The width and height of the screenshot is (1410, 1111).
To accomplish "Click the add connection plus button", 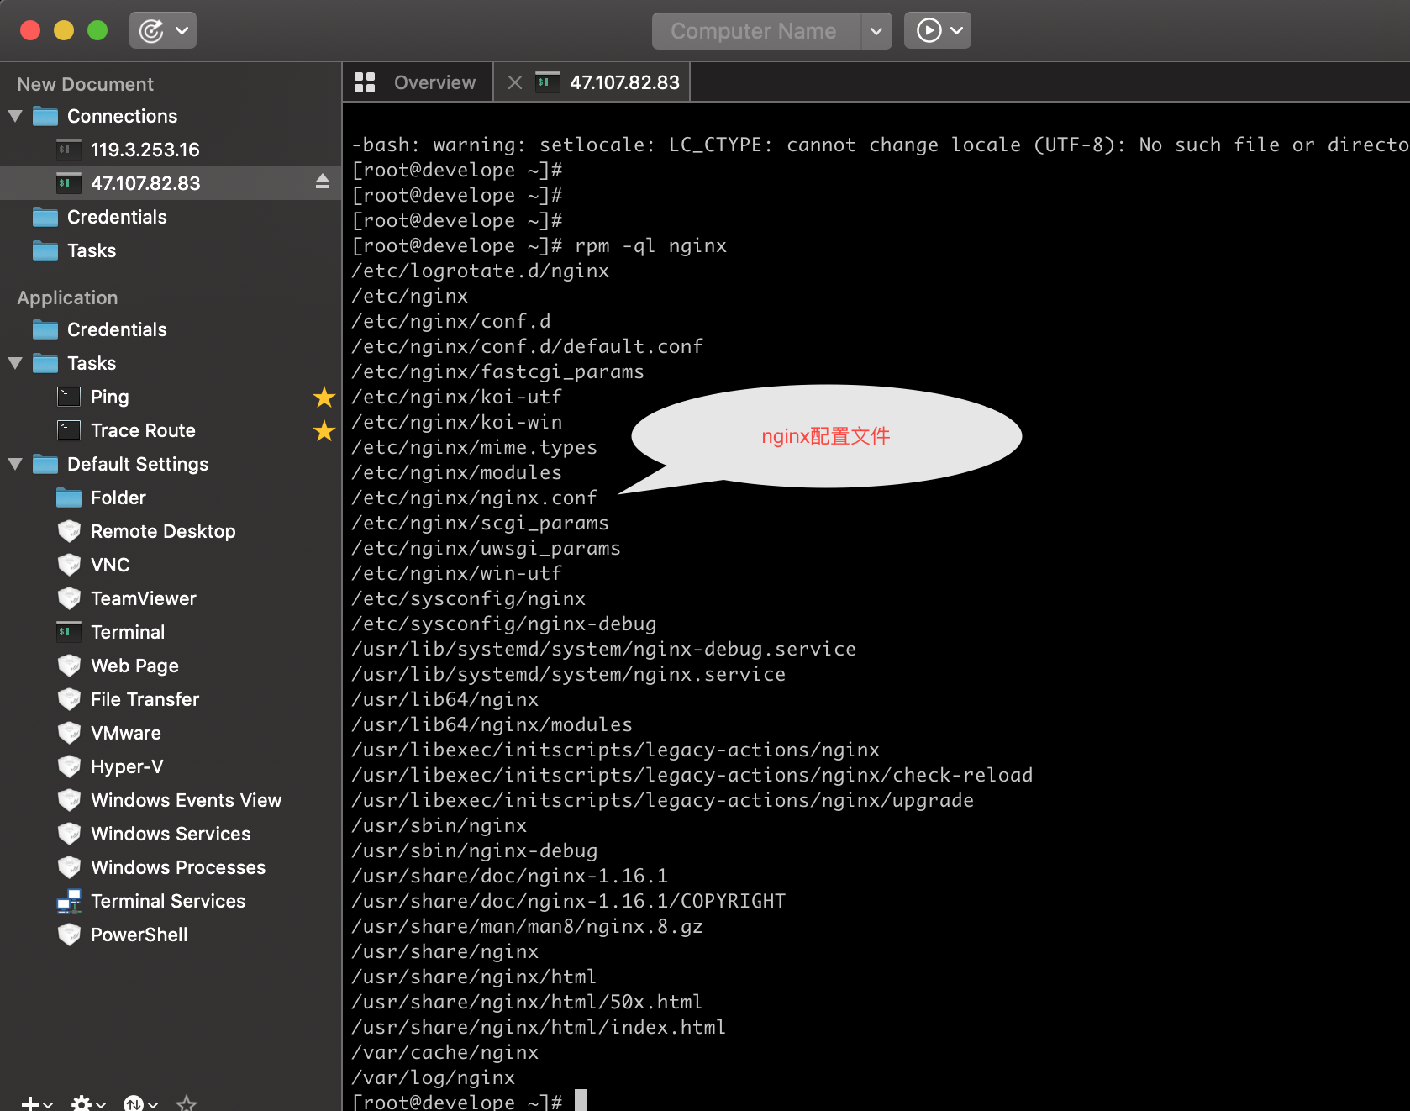I will [29, 1103].
